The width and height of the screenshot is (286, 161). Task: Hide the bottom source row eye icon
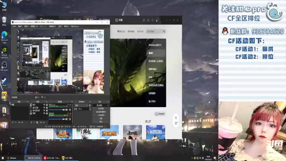(44, 113)
